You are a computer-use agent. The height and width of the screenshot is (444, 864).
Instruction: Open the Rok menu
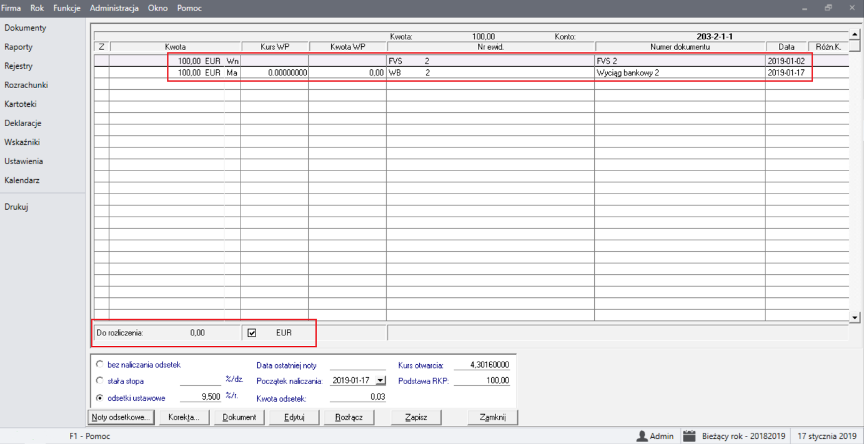tap(37, 8)
